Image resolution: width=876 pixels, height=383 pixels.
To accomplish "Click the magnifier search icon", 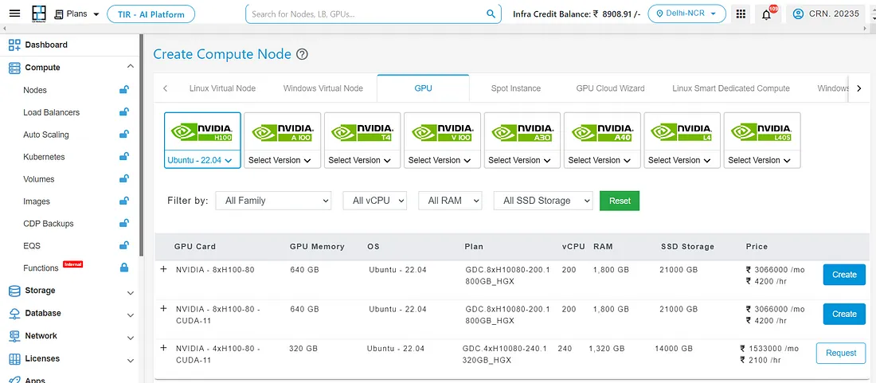I will click(x=491, y=14).
